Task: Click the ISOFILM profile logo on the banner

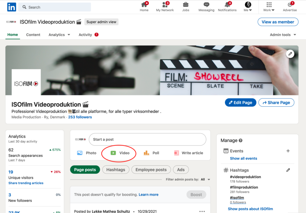Action: click(x=26, y=82)
